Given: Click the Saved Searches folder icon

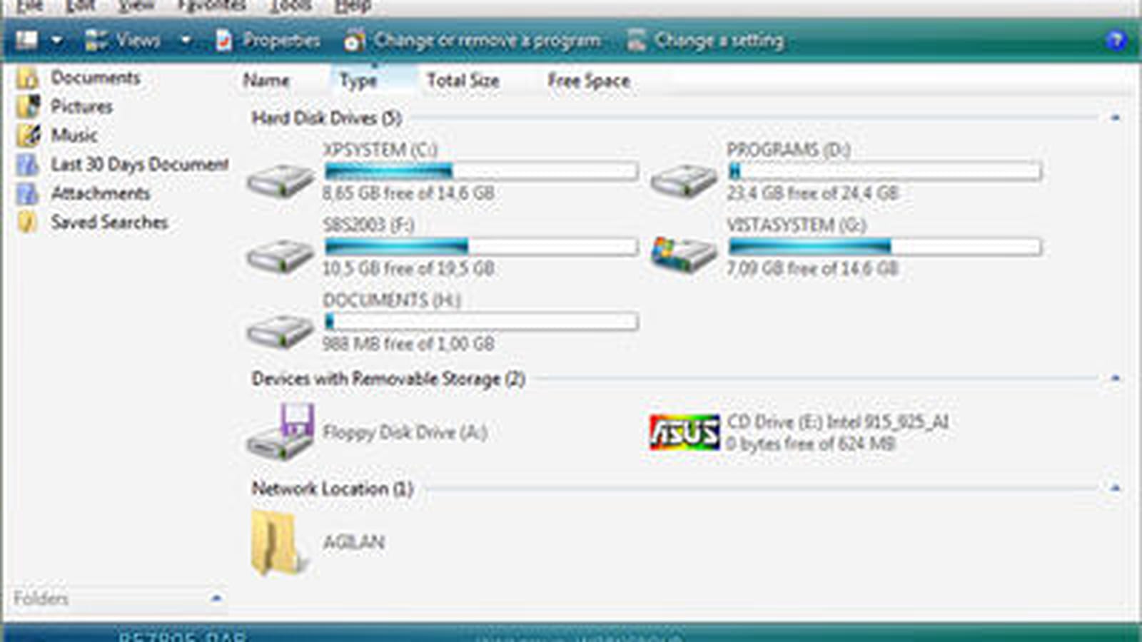Looking at the screenshot, I should tap(27, 222).
